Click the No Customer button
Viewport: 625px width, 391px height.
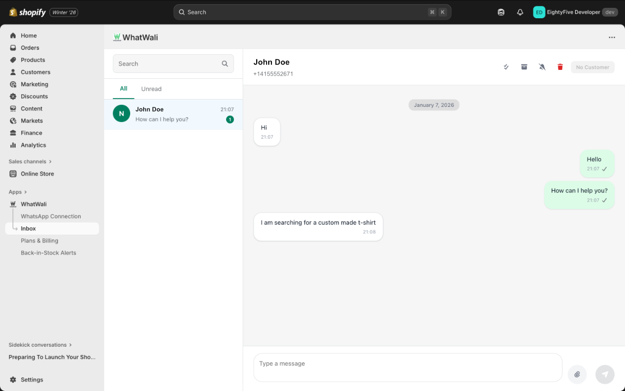point(592,67)
